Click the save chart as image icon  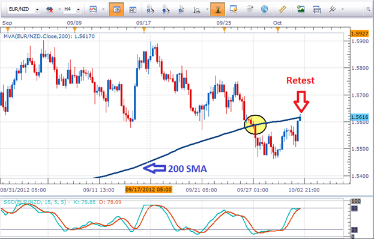[301, 9]
